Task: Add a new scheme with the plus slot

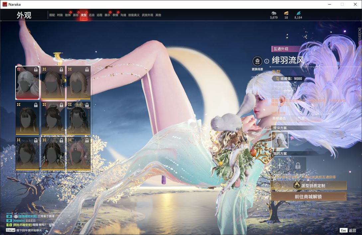Action: tap(280, 165)
